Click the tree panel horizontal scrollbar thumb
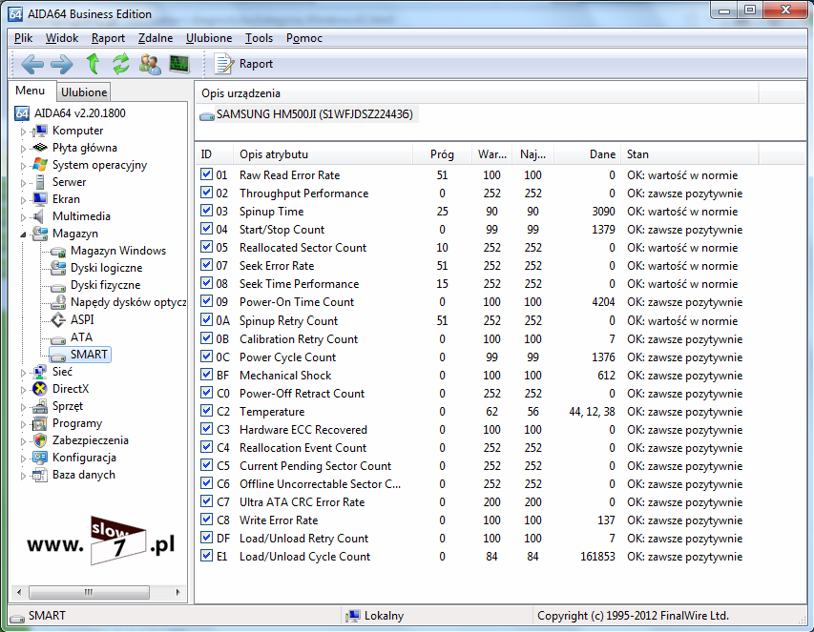This screenshot has width=814, height=632. click(x=89, y=592)
